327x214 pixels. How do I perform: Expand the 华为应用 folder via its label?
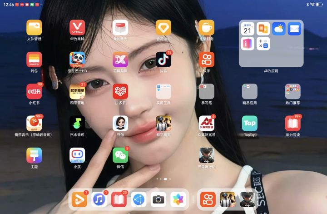tap(271, 71)
